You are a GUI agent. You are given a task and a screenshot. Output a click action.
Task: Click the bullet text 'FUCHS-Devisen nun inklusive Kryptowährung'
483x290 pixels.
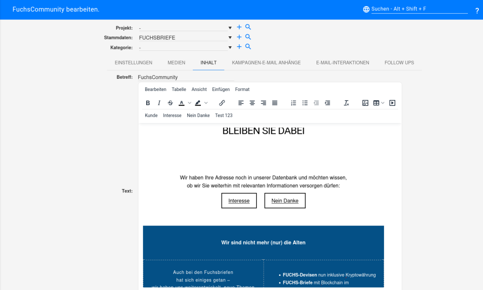click(x=329, y=275)
